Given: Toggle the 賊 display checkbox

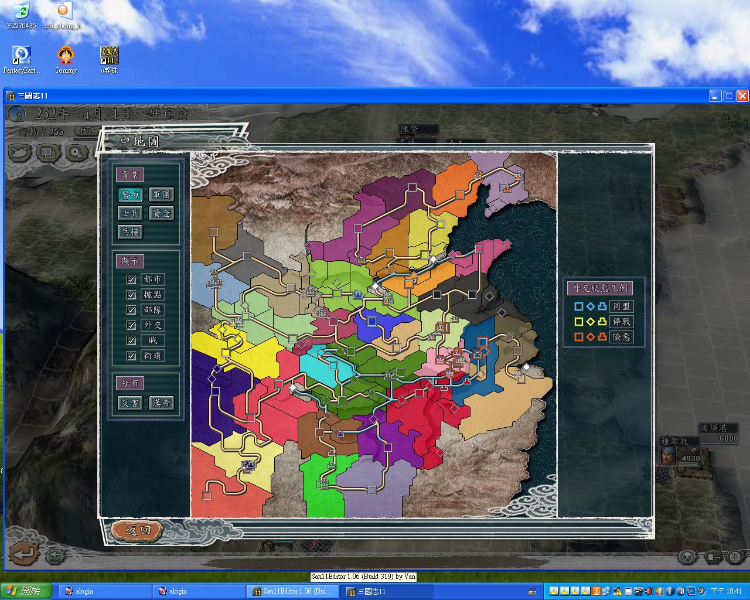Looking at the screenshot, I should pyautogui.click(x=131, y=340).
